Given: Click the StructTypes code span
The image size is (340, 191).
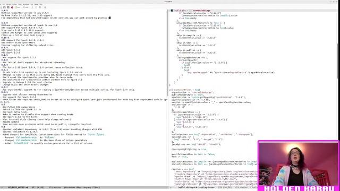Looking at the screenshot, I should (x=96, y=134).
